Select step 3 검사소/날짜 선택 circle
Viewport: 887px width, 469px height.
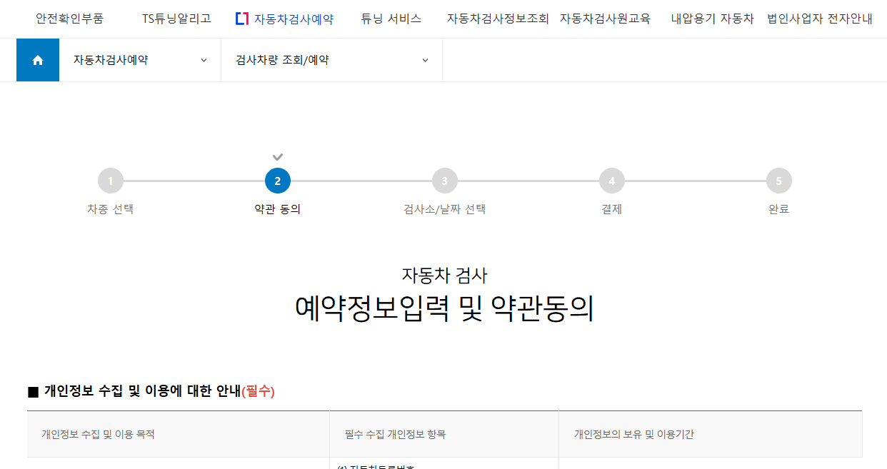pyautogui.click(x=444, y=181)
